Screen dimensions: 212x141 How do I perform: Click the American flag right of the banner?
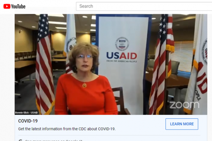161,63
